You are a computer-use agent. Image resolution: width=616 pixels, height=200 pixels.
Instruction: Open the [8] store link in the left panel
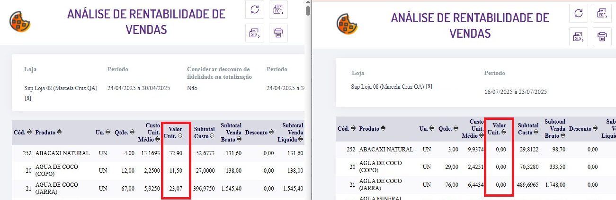27,98
